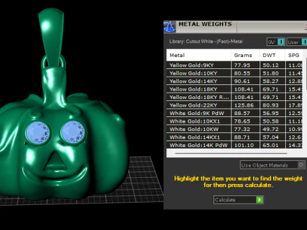The width and height of the screenshot is (307, 230).
Task: Click the 78.65 grams value
Action: point(242,121)
